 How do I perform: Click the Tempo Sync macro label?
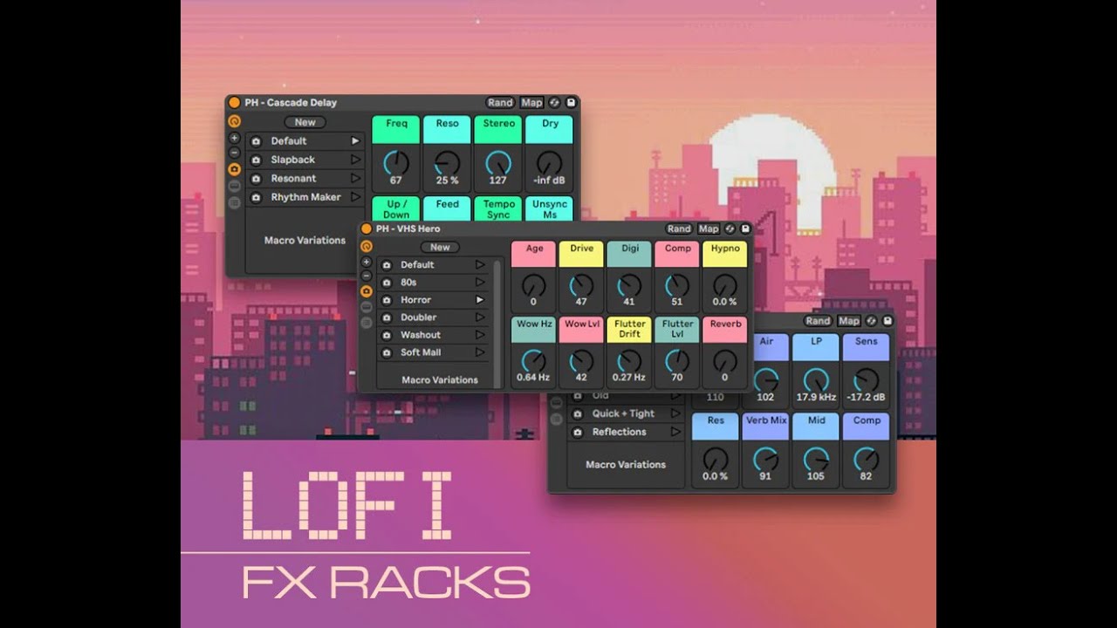point(498,209)
